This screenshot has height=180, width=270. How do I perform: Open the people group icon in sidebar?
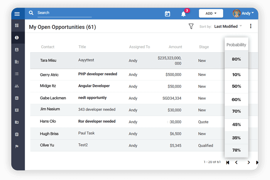click(x=17, y=86)
